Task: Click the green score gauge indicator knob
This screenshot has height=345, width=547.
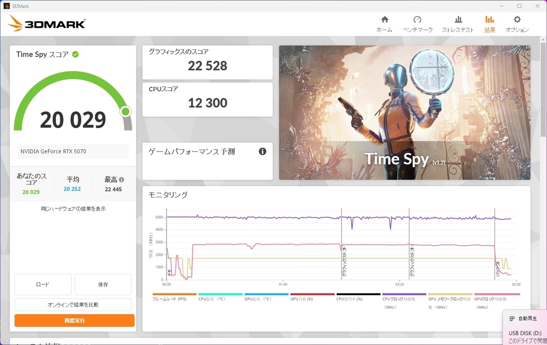Action: click(x=125, y=111)
